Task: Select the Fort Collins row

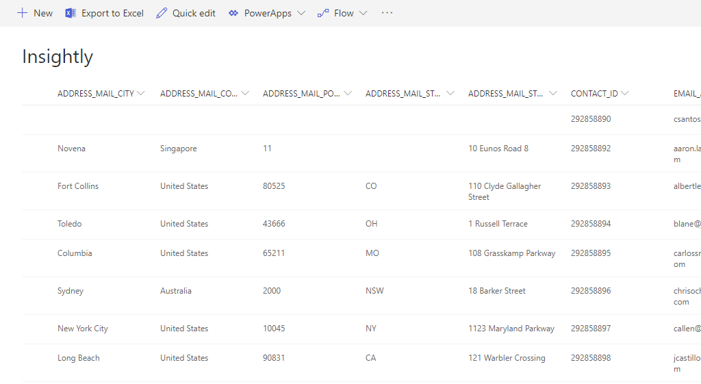Action: 78,186
